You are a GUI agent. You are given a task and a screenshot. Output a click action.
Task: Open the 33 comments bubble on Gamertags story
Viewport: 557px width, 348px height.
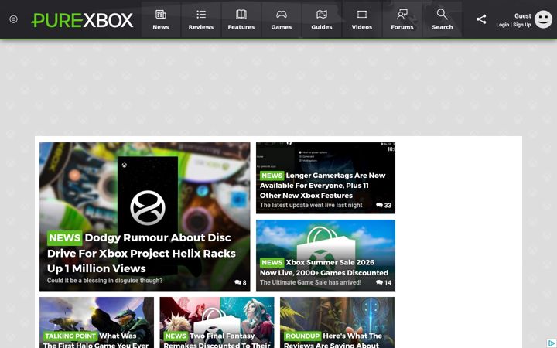click(x=384, y=205)
